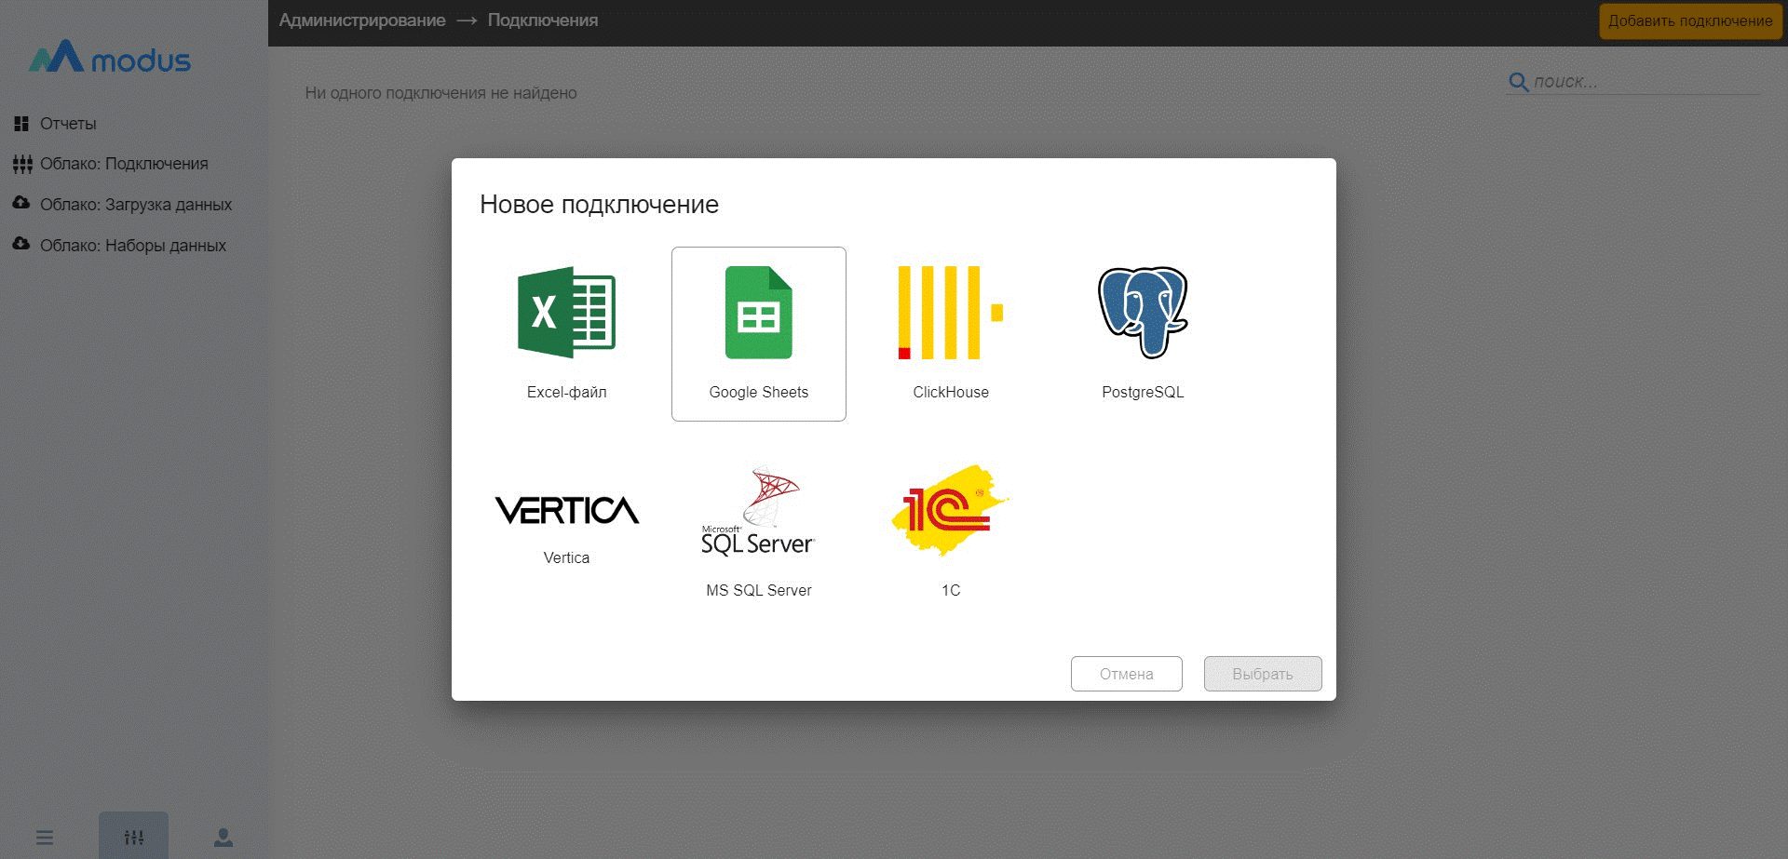Click the Администрирование breadcrumb
Viewport: 1788px width, 859px height.
click(x=362, y=20)
